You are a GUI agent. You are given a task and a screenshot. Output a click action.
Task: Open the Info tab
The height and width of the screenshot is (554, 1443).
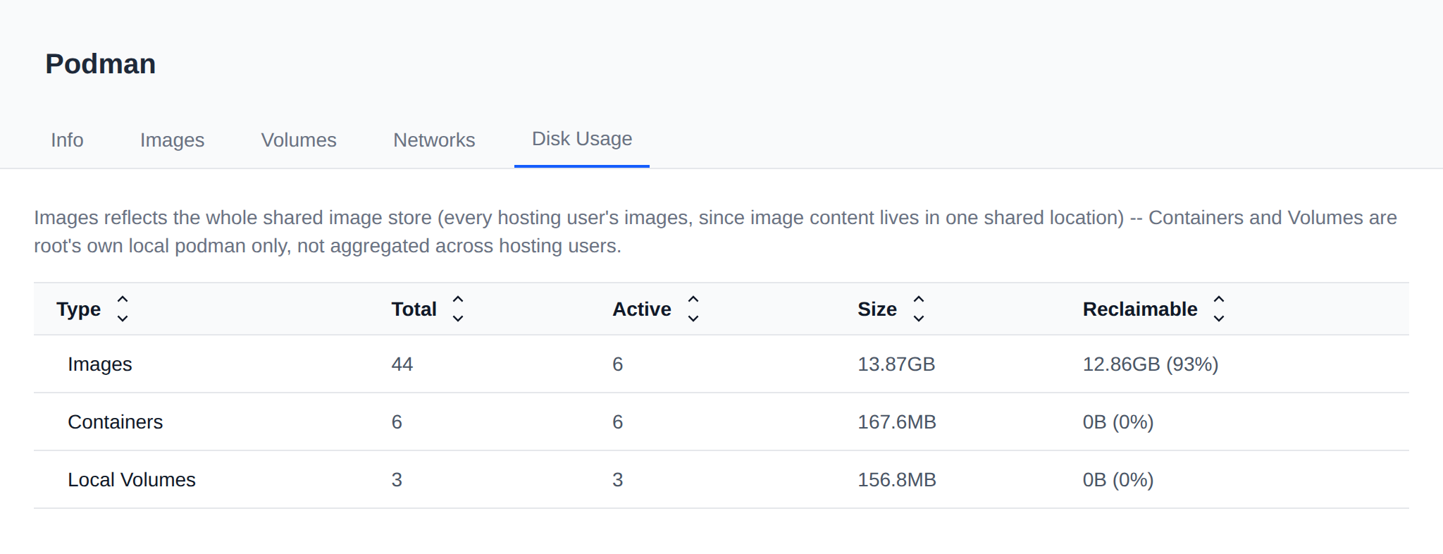tap(67, 140)
